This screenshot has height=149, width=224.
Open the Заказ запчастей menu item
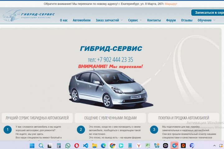[107, 20]
